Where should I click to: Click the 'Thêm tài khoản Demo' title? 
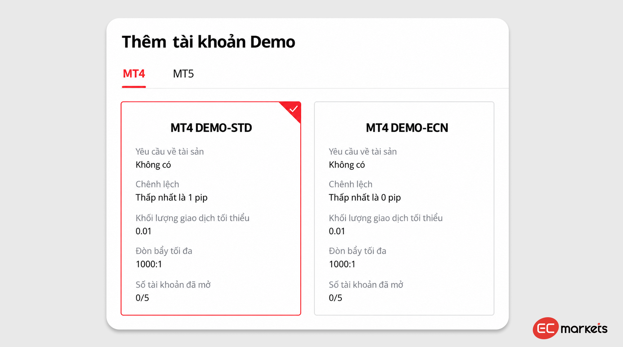(x=208, y=41)
